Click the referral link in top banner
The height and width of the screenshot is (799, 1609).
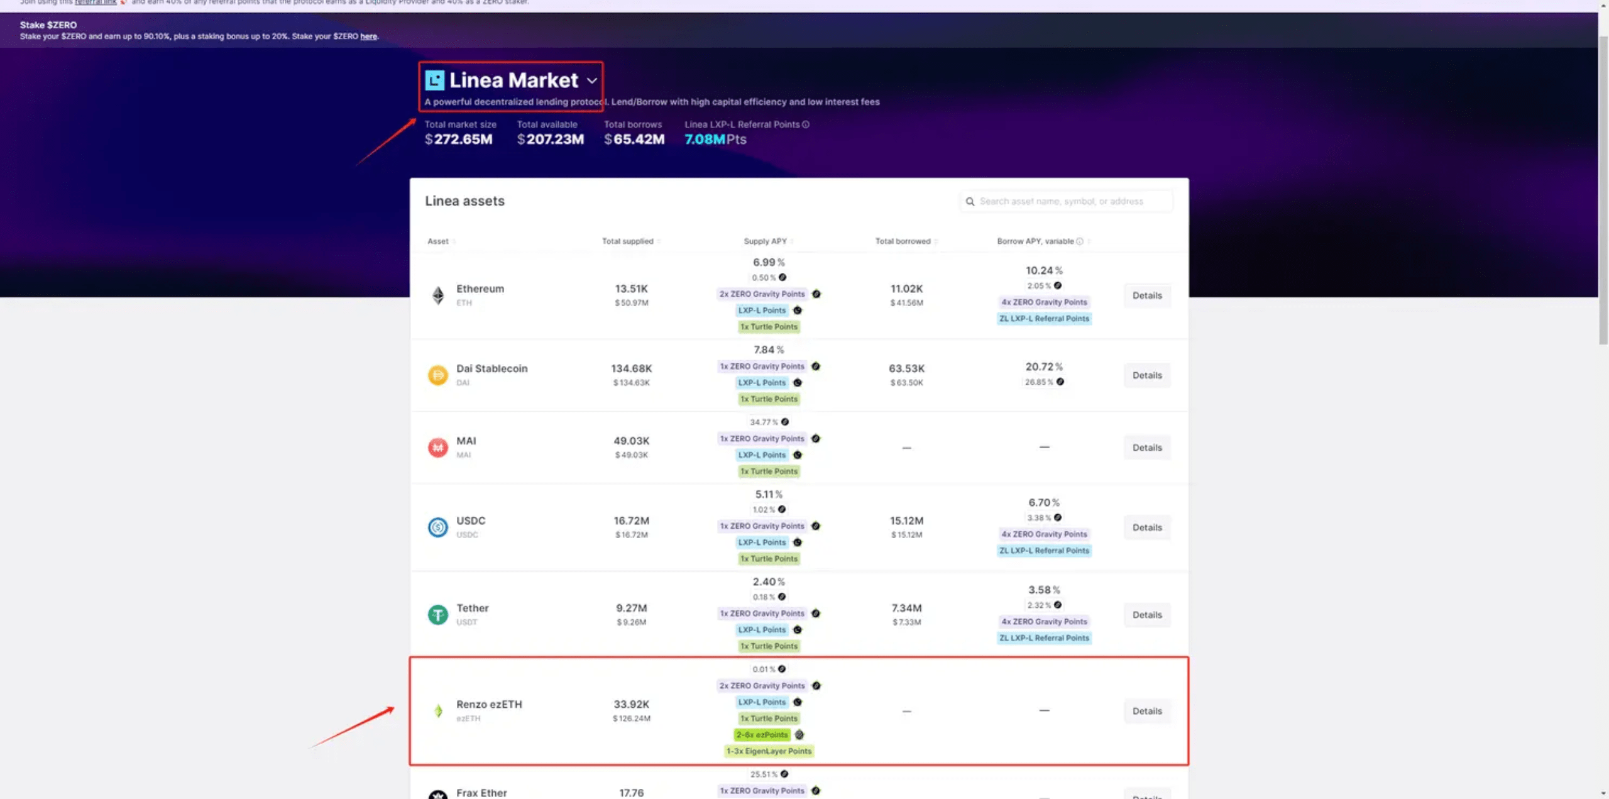(x=96, y=3)
